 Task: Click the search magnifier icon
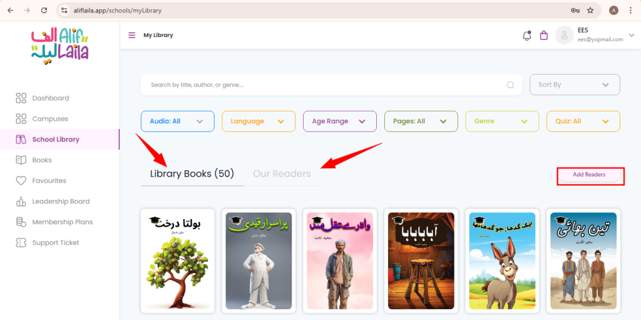tap(510, 85)
